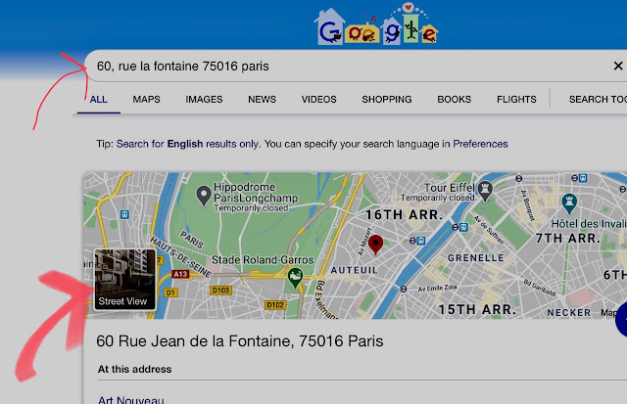
Task: Switch to the MAPS tab
Action: (x=146, y=100)
